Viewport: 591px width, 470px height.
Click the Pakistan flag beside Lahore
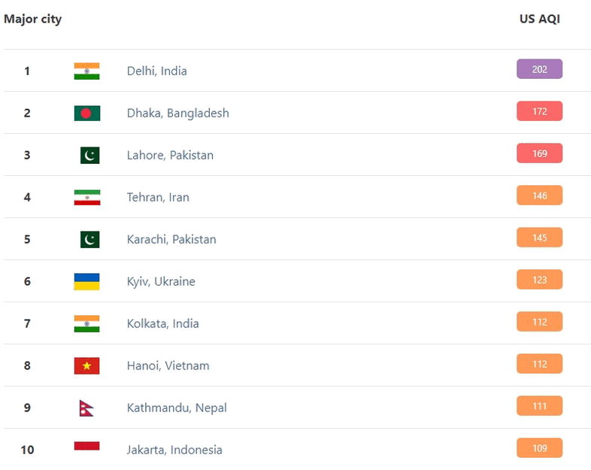pyautogui.click(x=89, y=155)
